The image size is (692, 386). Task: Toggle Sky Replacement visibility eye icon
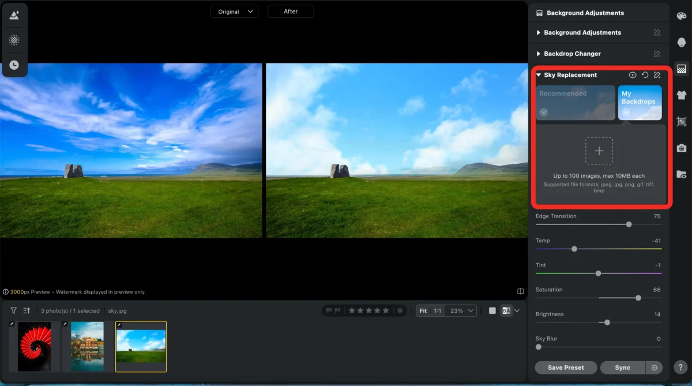[633, 75]
